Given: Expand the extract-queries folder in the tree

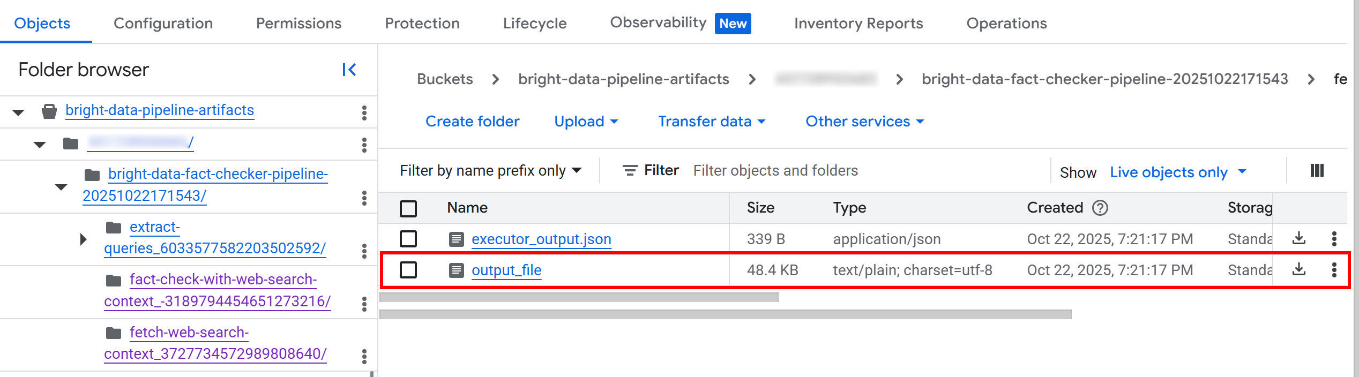Looking at the screenshot, I should [x=83, y=239].
